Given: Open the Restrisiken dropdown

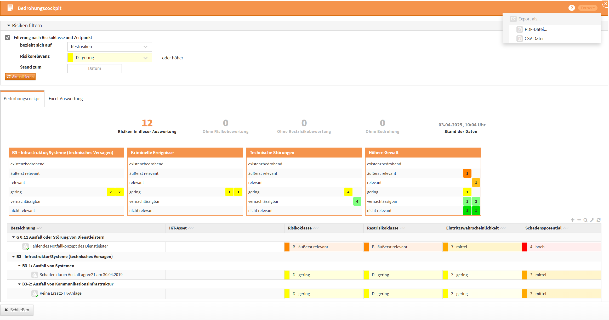Looking at the screenshot, I should [110, 47].
